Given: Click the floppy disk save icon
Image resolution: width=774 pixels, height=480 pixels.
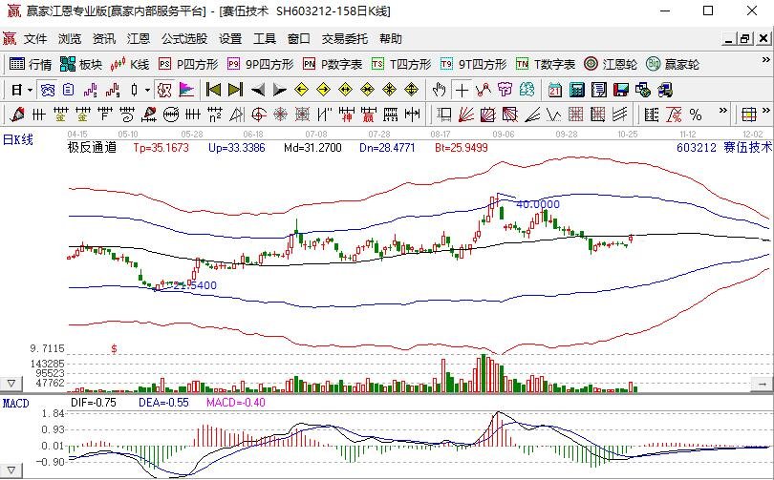Looking at the screenshot, I should point(620,91).
